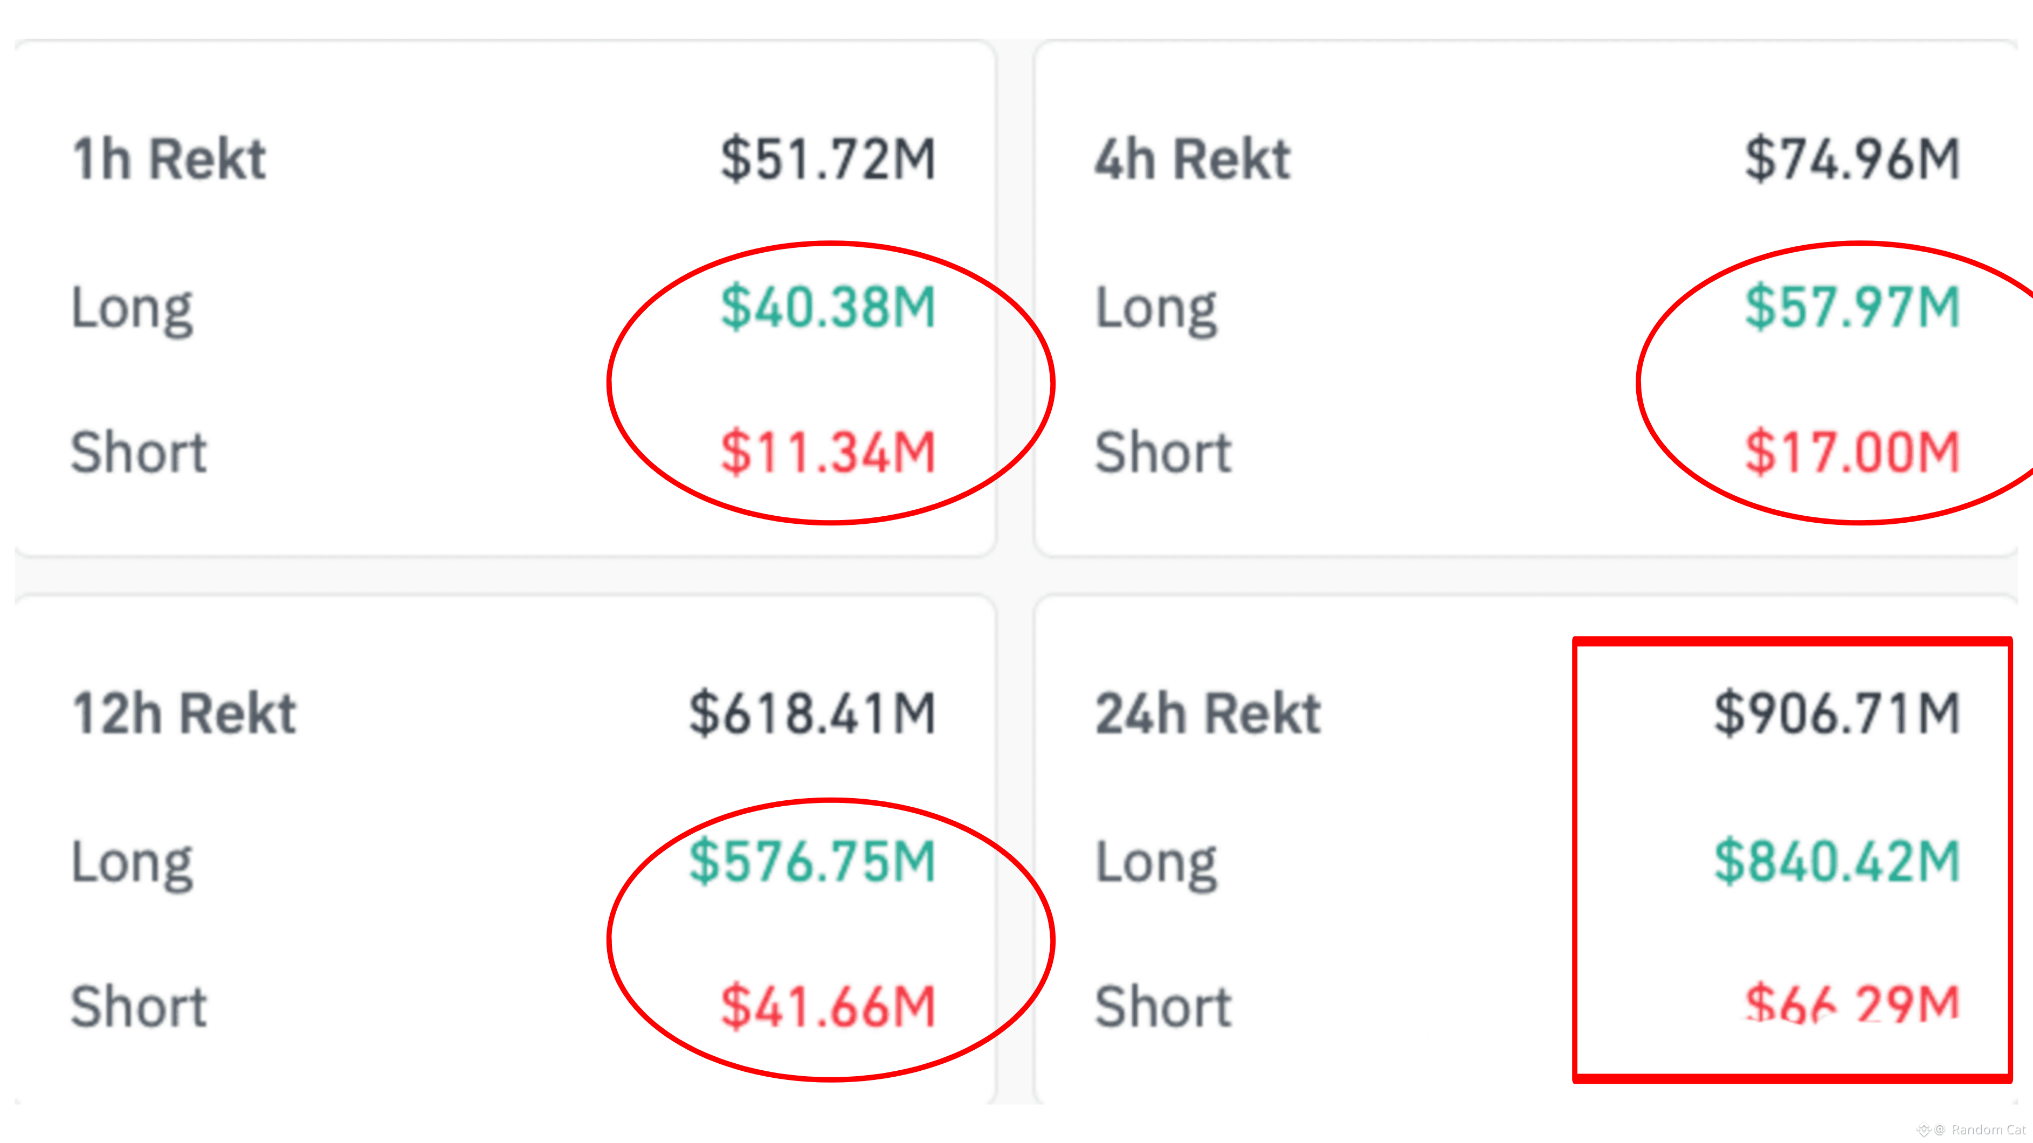Viewport: 2033px width, 1143px height.
Task: Click the 12h Rekt heading
Action: point(184,714)
